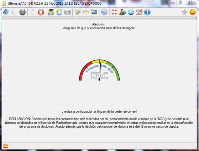This screenshot has width=199, height=151.
Task: Open the blue logbook icon
Action: coord(6,12)
